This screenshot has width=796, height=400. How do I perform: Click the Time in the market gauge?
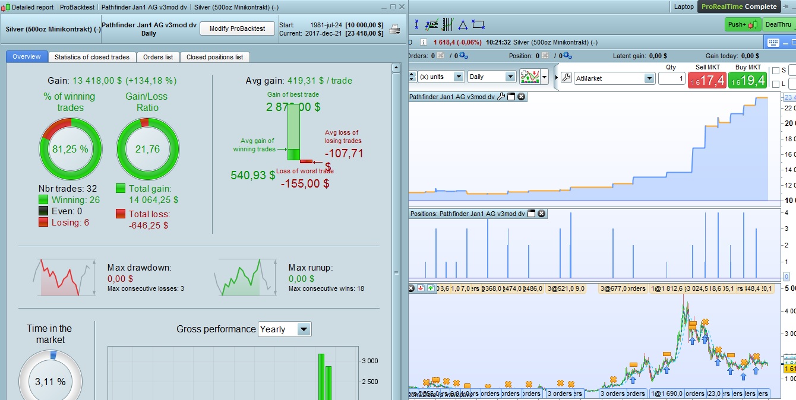(50, 375)
